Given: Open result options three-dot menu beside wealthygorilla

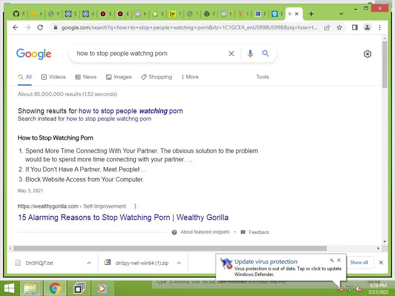Looking at the screenshot, I should [135, 207].
